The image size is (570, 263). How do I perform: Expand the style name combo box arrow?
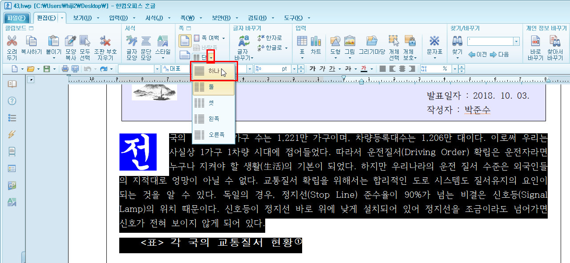(x=157, y=69)
